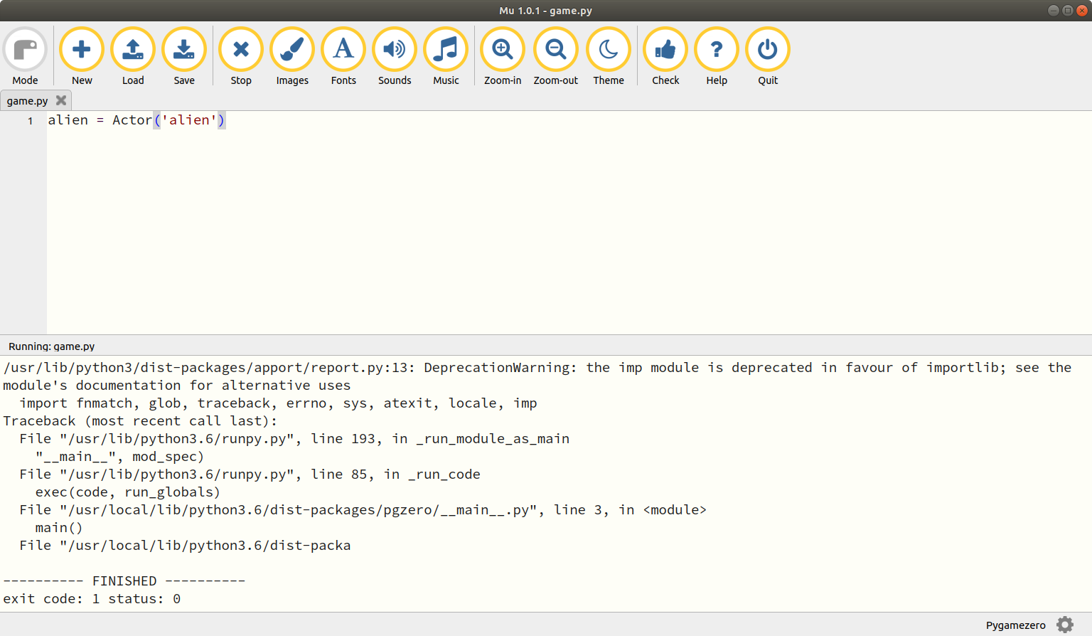Switch Mu to a different Mode

[x=25, y=49]
